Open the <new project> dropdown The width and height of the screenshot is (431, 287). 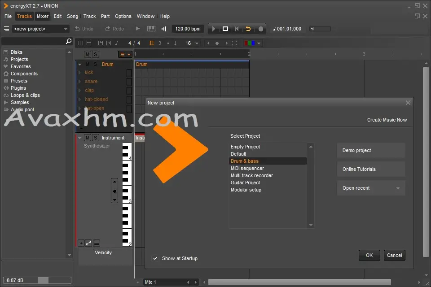(x=40, y=29)
